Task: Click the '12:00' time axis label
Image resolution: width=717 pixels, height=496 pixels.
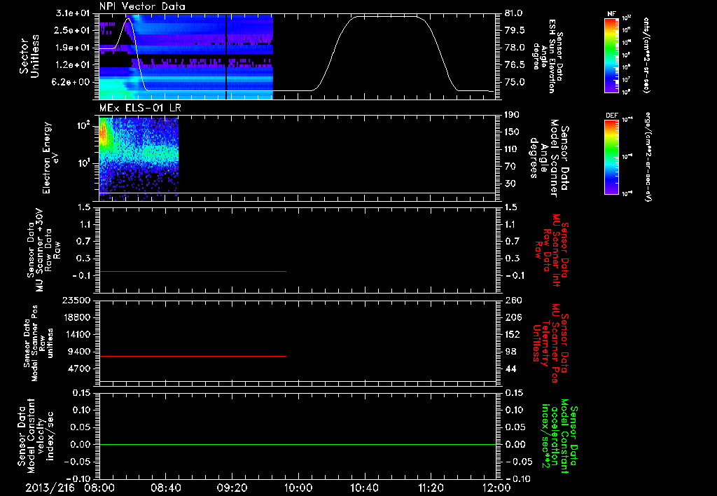Action: [496, 488]
